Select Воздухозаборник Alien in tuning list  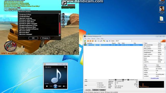tap(28, 27)
